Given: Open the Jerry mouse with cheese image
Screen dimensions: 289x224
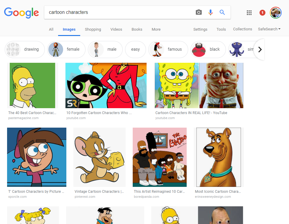Looking at the screenshot, I should click(100, 157).
